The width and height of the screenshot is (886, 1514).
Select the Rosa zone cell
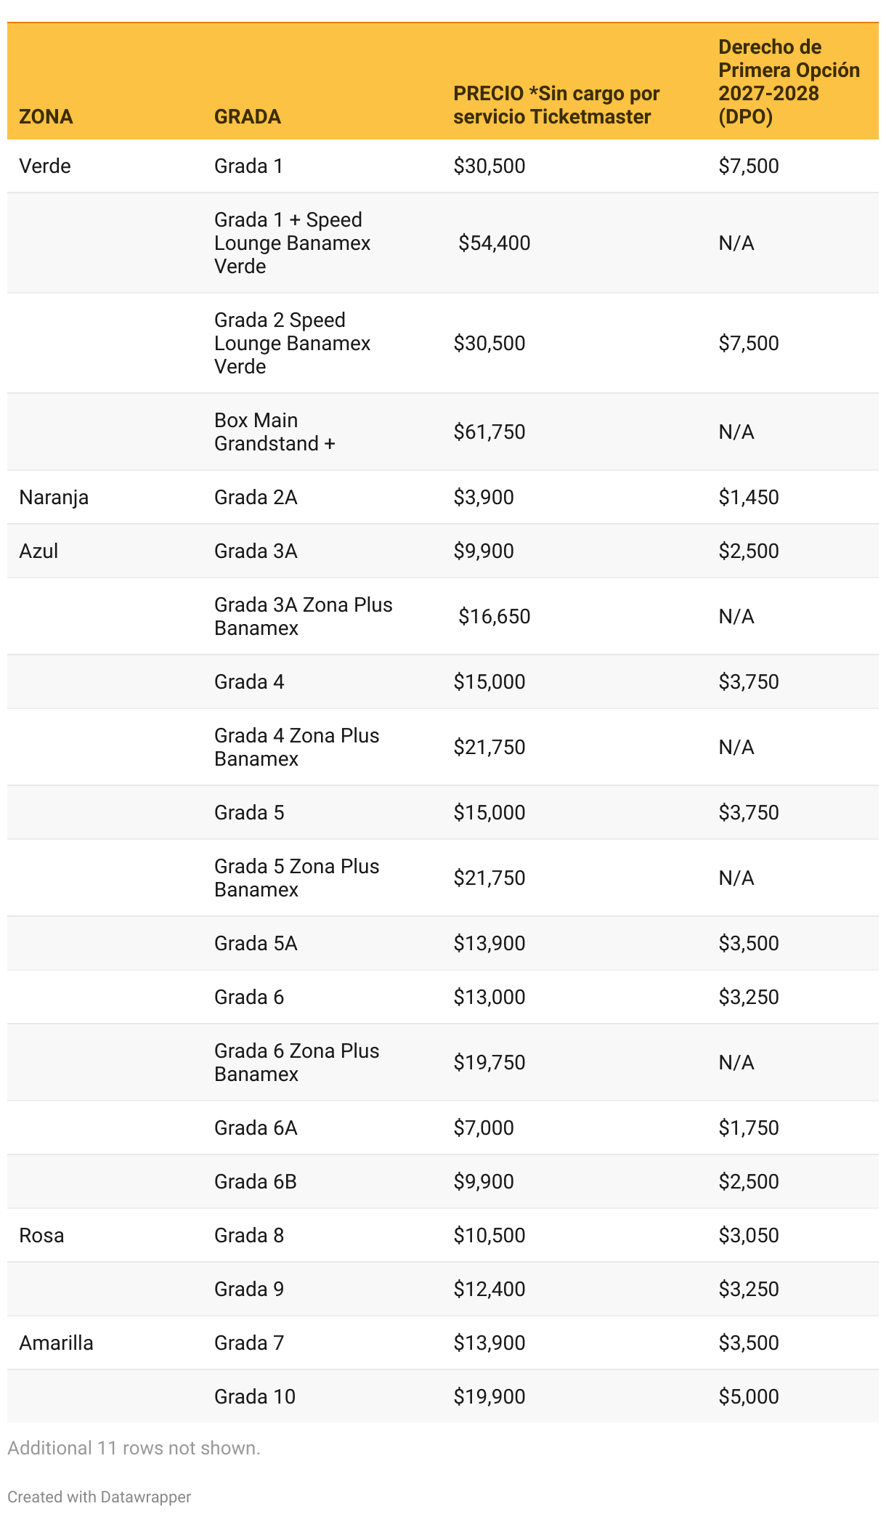41,1235
